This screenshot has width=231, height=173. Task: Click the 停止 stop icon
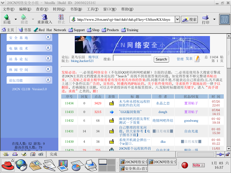(x=61, y=17)
